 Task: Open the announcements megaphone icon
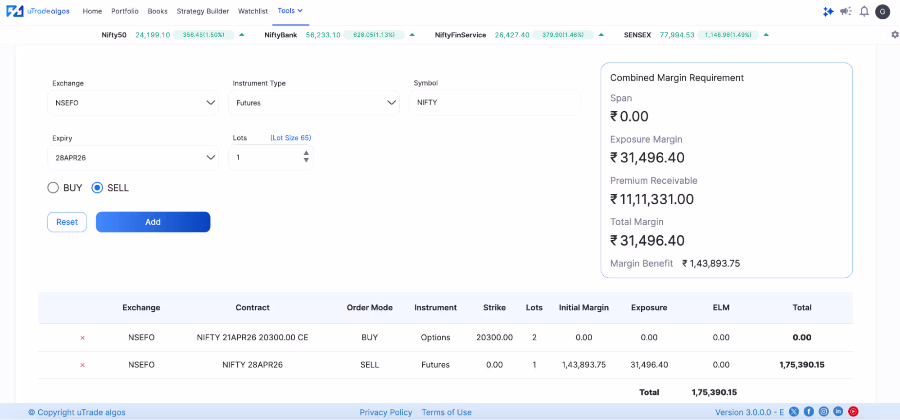click(846, 11)
